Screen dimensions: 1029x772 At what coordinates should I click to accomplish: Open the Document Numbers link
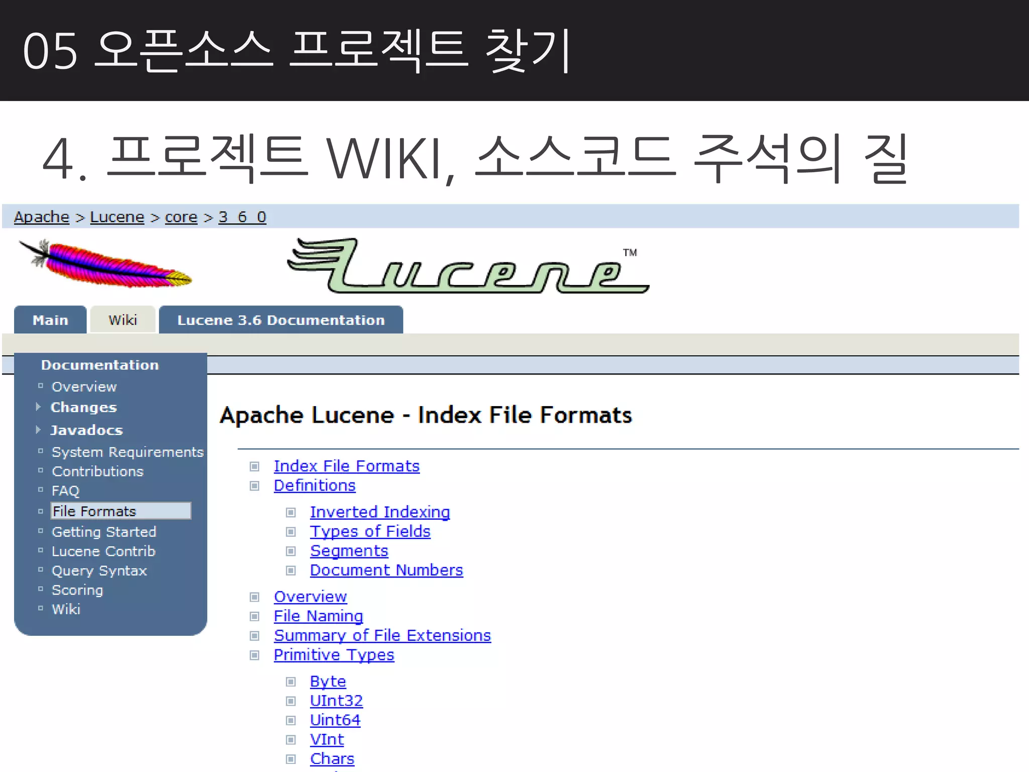(386, 570)
